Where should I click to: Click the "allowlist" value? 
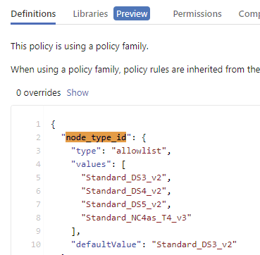tap(139, 151)
